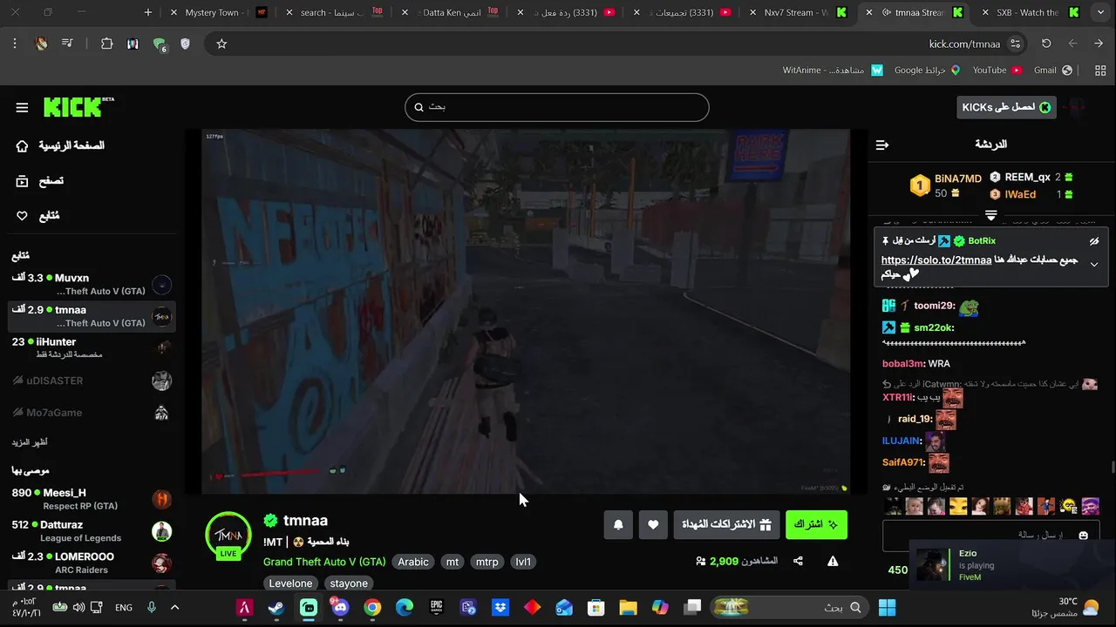Switch to the Nxv7 Stream browser tab
The width and height of the screenshot is (1116, 627).
[x=797, y=12]
